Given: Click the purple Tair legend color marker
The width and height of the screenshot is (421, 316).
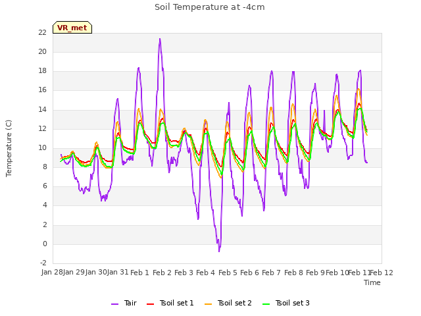Looking at the screenshot, I should point(114,304).
